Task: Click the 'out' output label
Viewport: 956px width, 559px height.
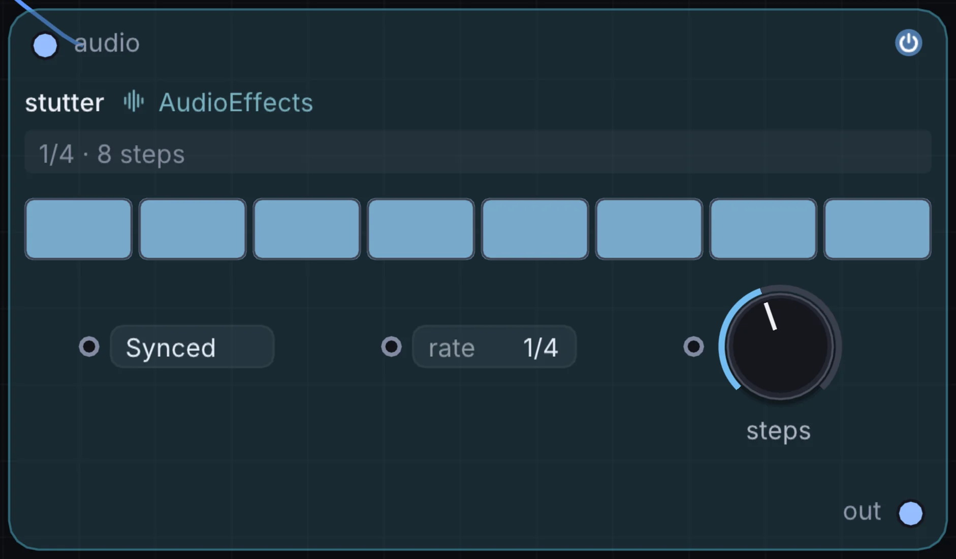Action: [862, 512]
